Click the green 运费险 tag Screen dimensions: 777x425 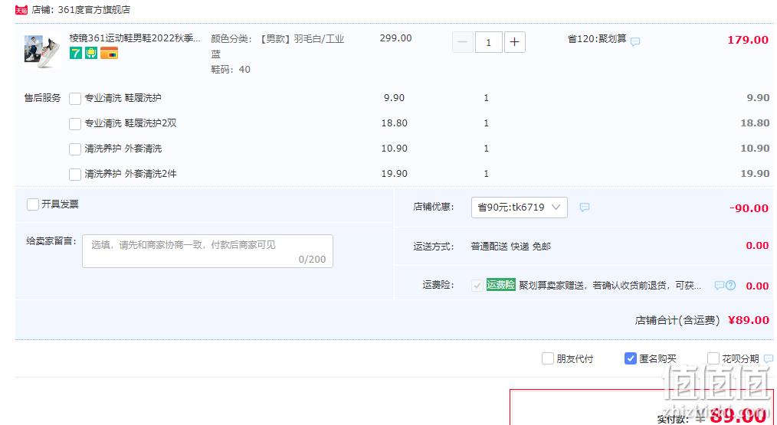(x=500, y=285)
